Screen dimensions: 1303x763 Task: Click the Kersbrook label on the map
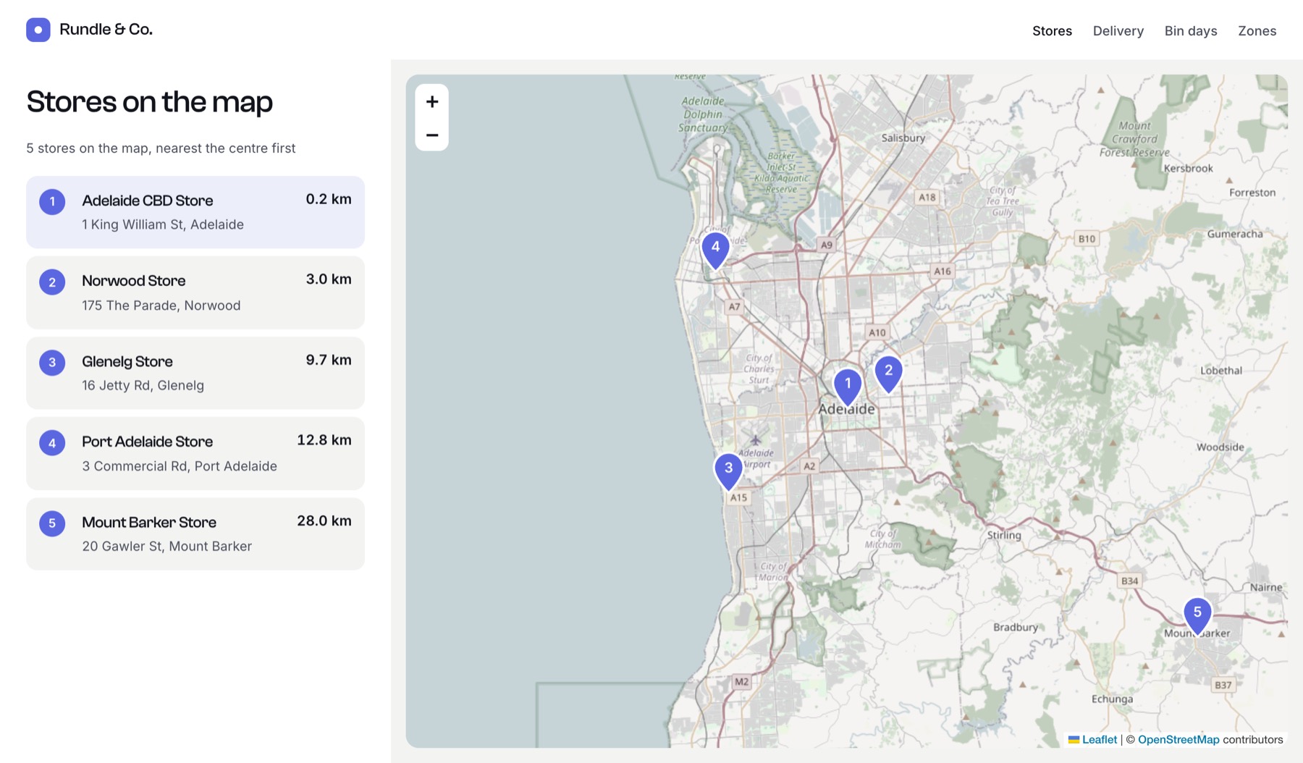coord(1189,169)
